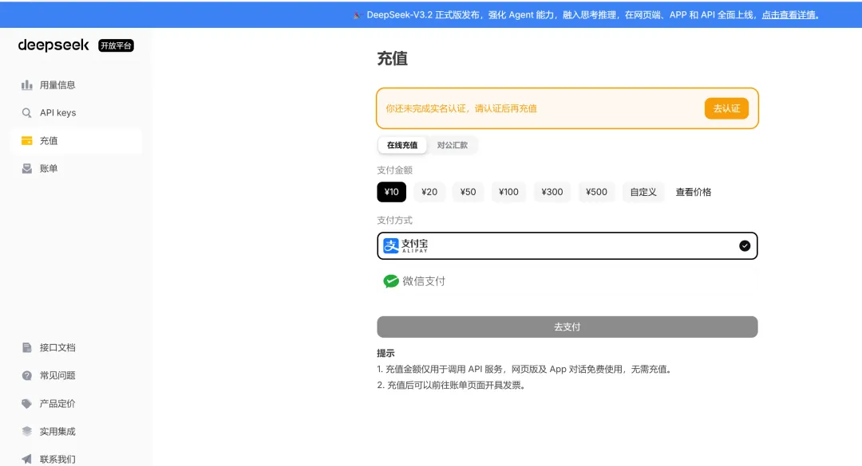
Task: Go to 充值 sidebar item
Action: 76,140
